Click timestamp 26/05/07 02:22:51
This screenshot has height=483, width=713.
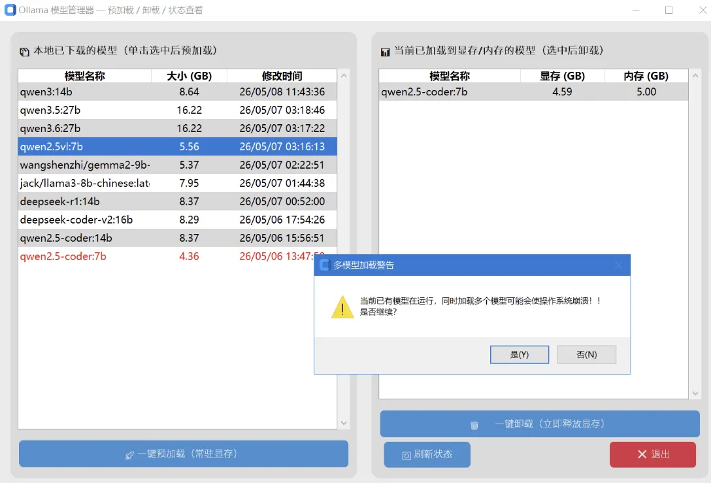[282, 165]
